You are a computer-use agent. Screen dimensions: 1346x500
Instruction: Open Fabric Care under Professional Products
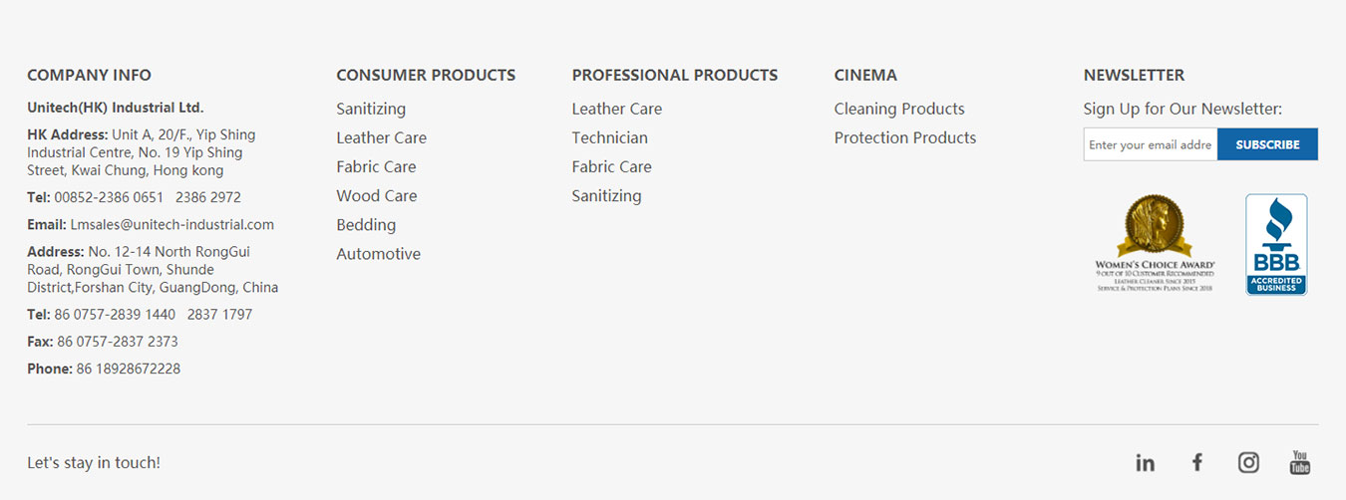[x=611, y=166]
